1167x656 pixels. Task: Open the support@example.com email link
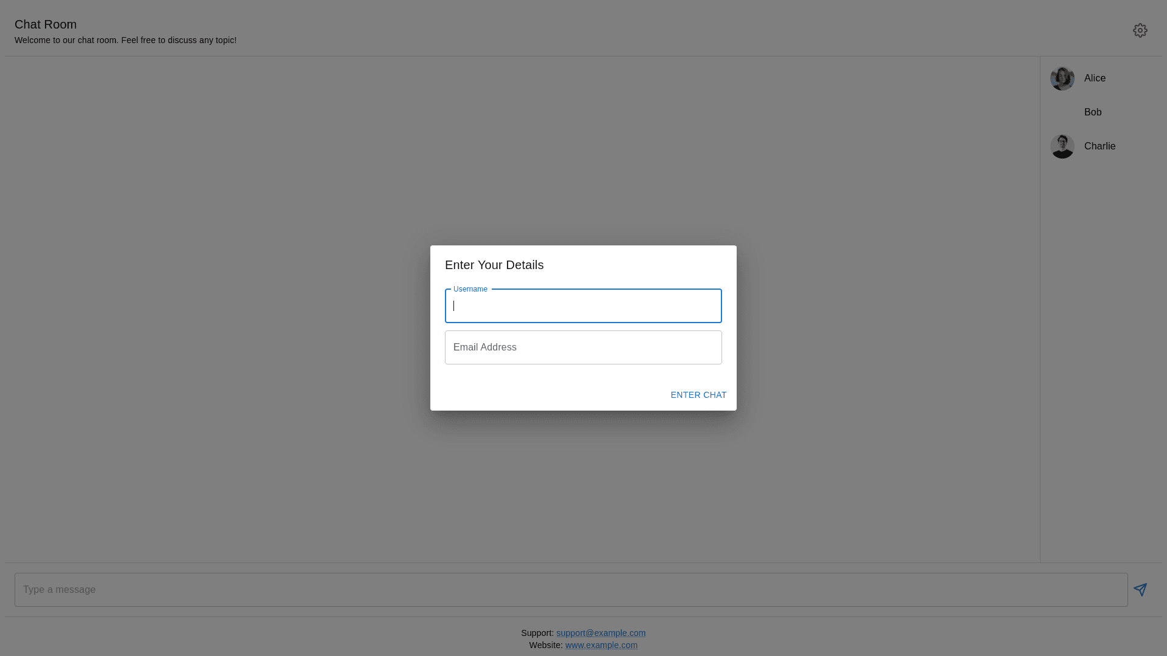pyautogui.click(x=601, y=633)
